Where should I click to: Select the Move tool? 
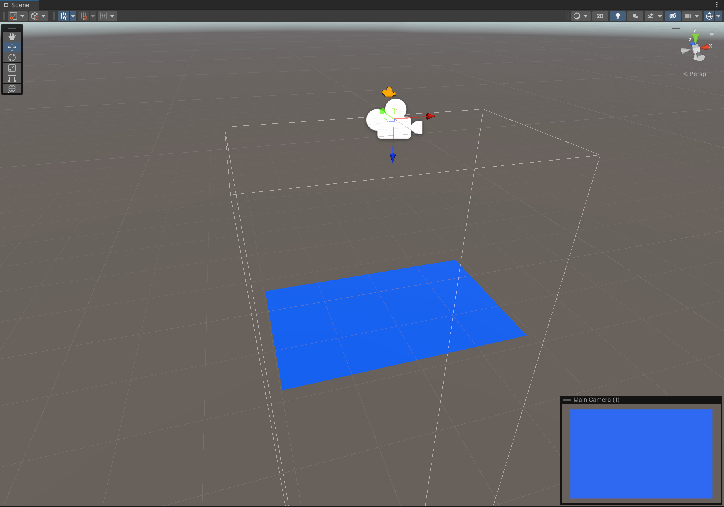click(12, 47)
